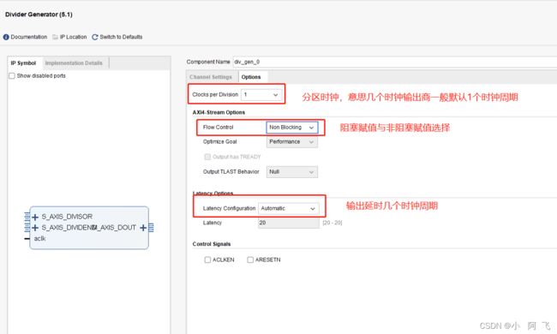Open the Documentation info icon
The image size is (557, 334).
pos(6,37)
